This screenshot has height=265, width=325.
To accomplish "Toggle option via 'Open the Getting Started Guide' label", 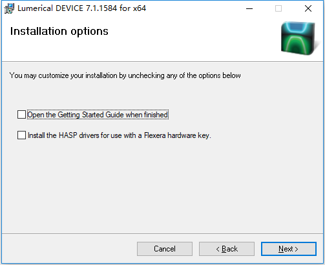I will click(x=98, y=115).
